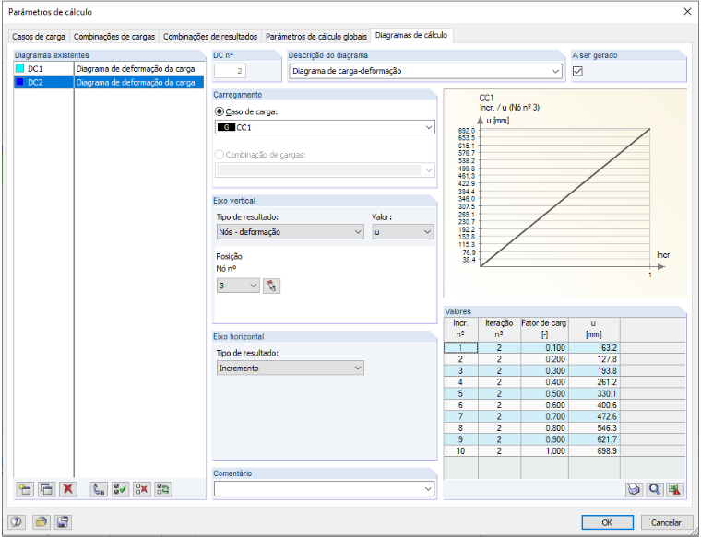This screenshot has width=701, height=537.
Task: Click load factor cell 1.000
Action: pyautogui.click(x=544, y=450)
